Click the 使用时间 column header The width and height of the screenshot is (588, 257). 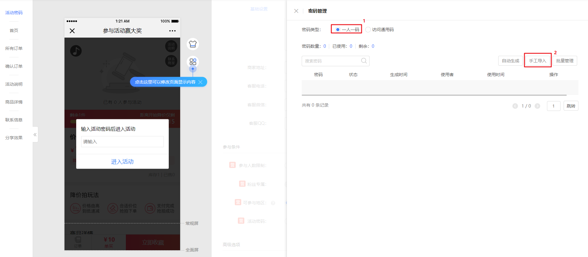(496, 75)
